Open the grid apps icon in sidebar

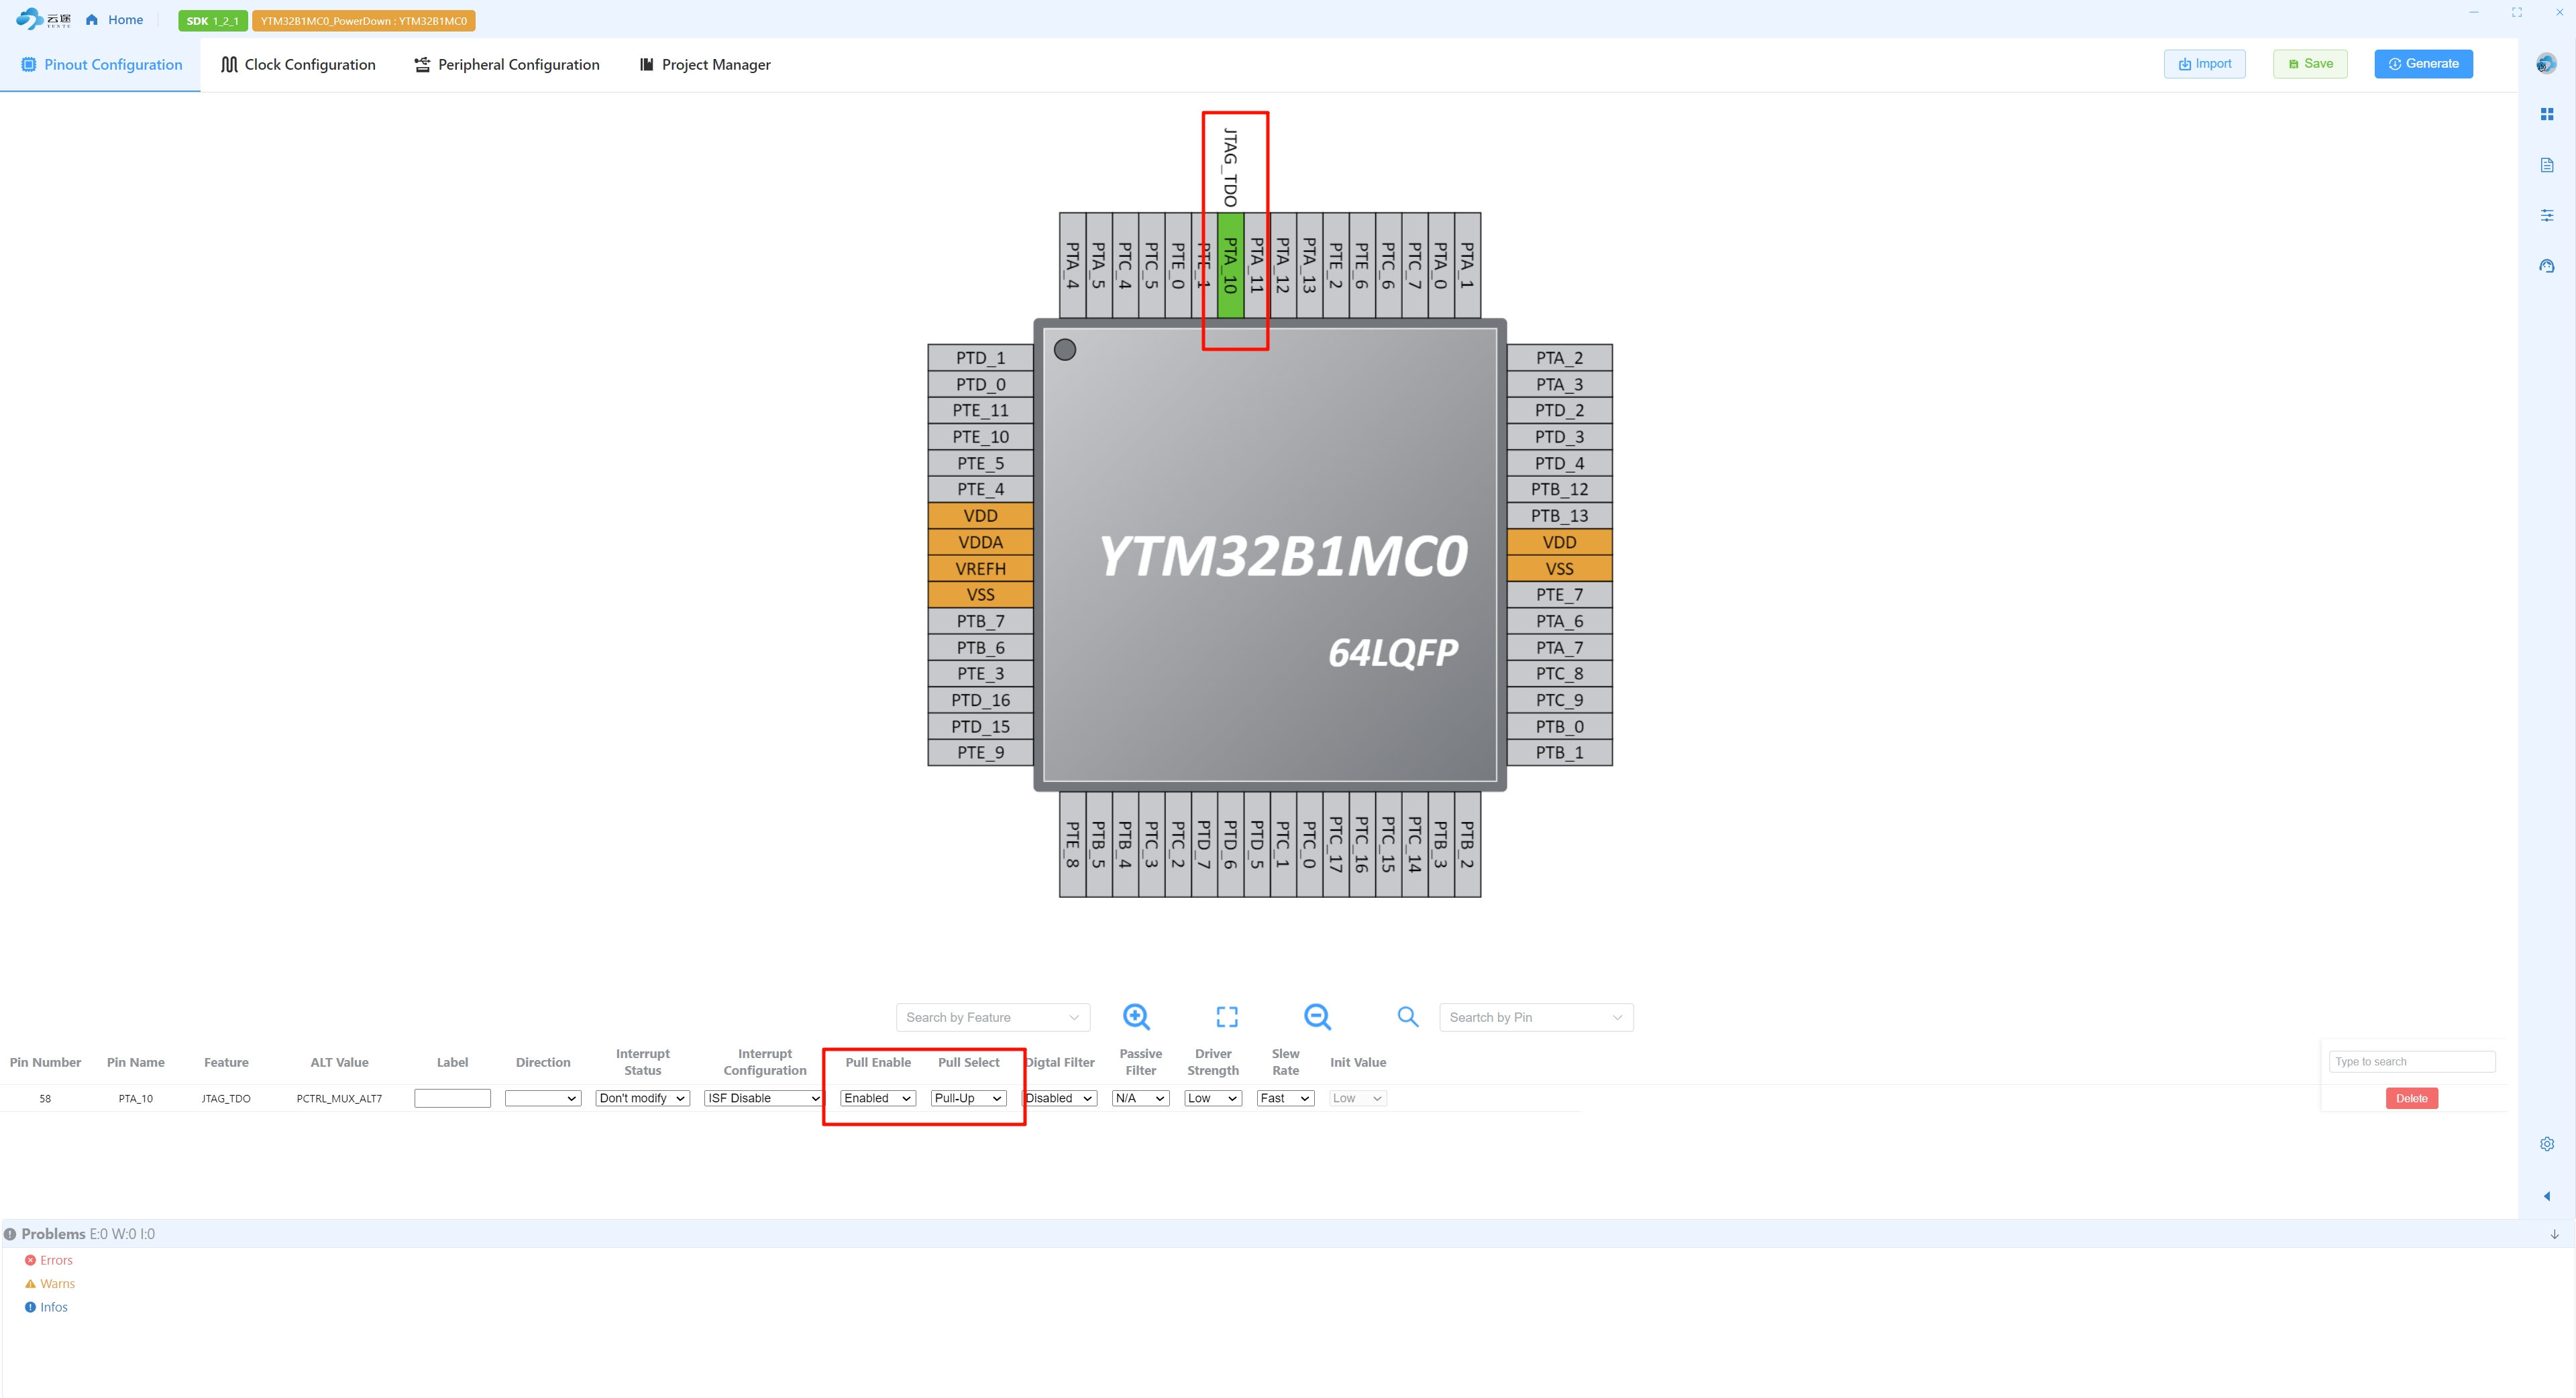(x=2546, y=114)
